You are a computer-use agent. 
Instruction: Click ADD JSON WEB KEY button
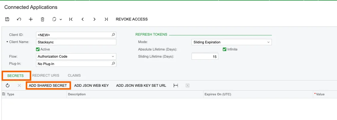[92, 86]
